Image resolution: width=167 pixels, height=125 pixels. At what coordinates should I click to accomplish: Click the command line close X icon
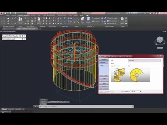coord(35,107)
